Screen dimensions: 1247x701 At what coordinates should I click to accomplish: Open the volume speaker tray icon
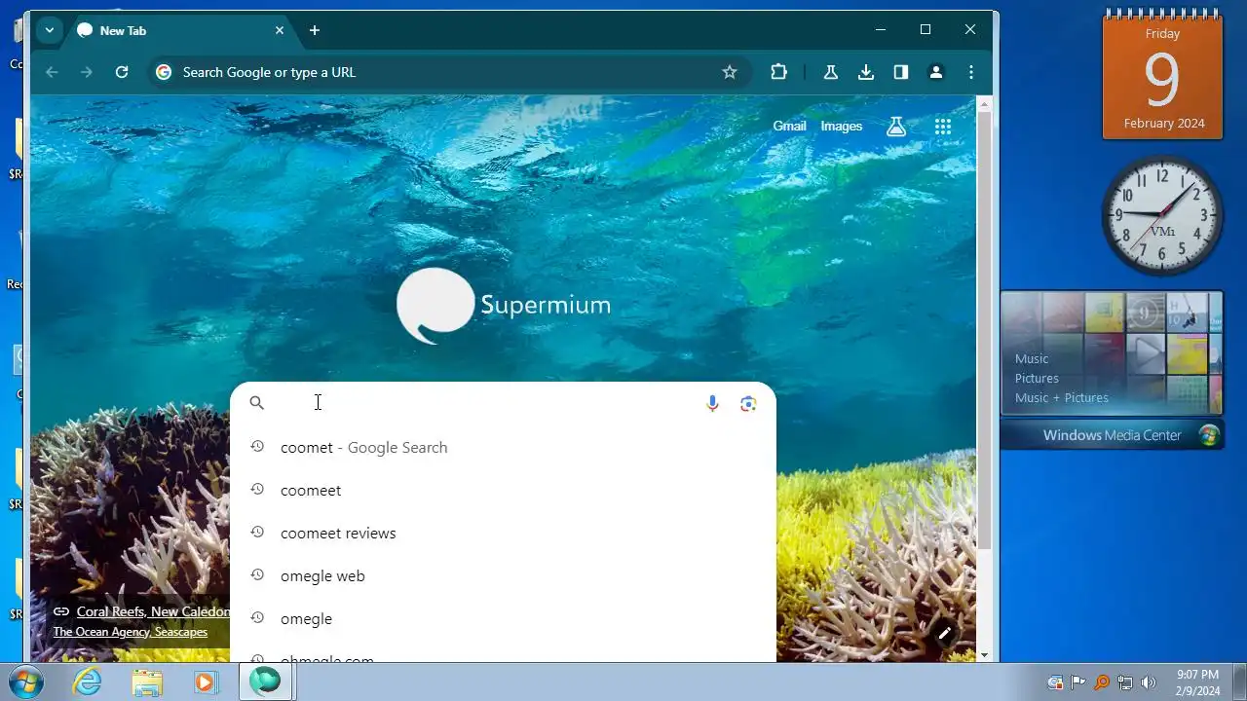point(1149,683)
